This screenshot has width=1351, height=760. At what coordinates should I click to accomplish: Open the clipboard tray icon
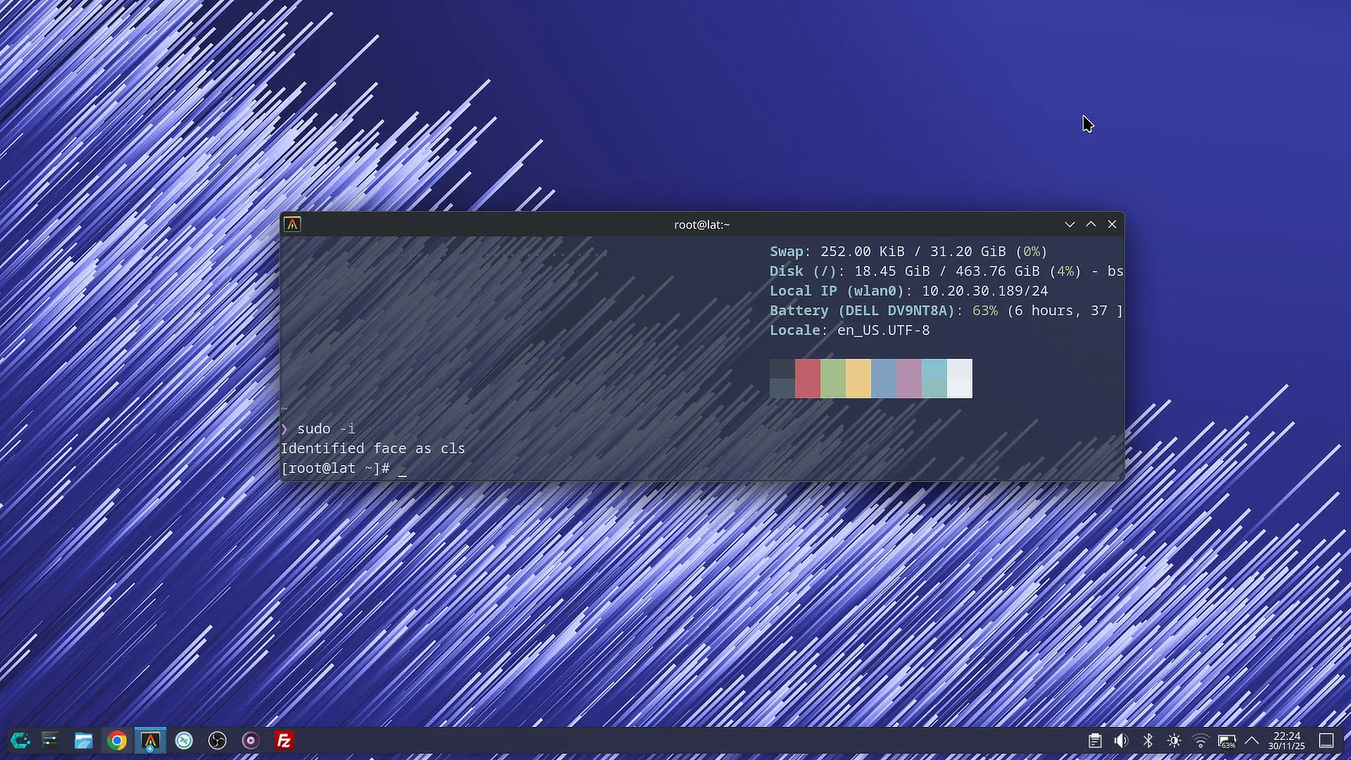pos(1095,741)
